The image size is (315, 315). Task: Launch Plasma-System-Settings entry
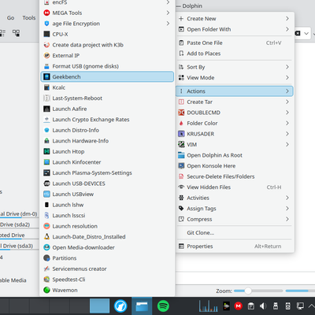click(107, 172)
